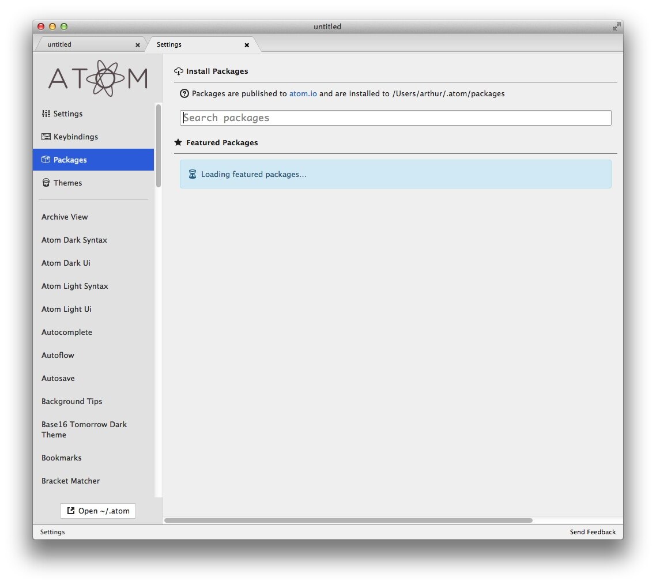Click Send Feedback in status bar
This screenshot has width=656, height=585.
pos(593,532)
